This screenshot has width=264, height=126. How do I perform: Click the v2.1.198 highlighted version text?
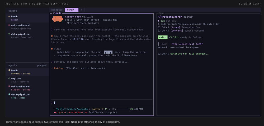[78, 39]
